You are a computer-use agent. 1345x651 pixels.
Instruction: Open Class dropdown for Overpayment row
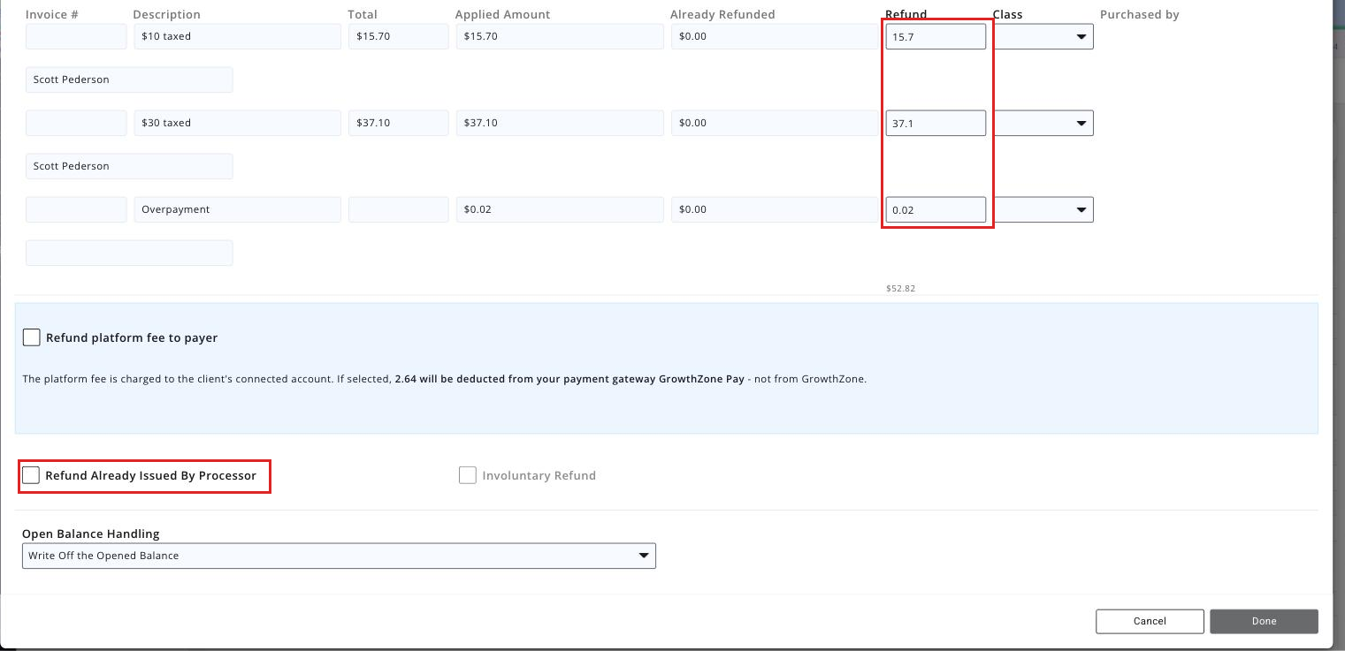coord(1043,209)
